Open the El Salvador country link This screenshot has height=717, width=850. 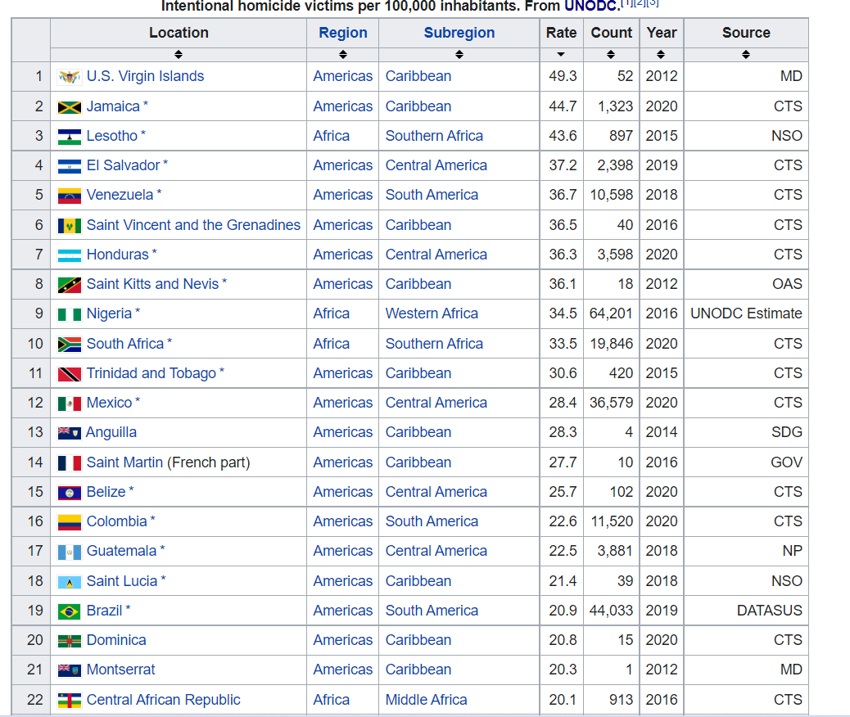(123, 165)
